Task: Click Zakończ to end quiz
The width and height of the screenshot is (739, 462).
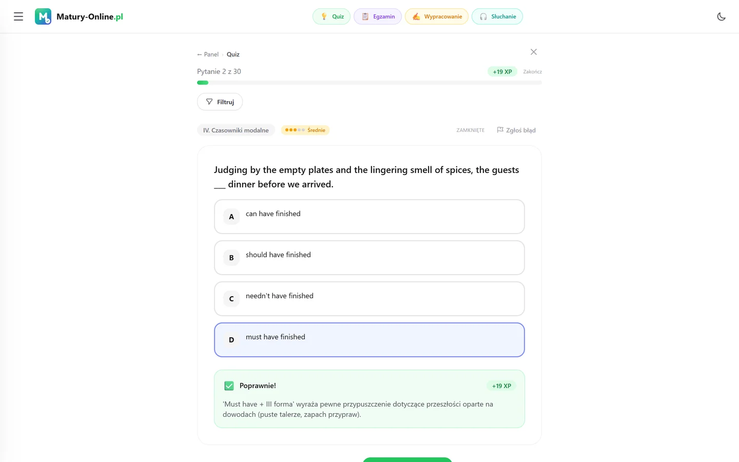Action: pyautogui.click(x=532, y=72)
